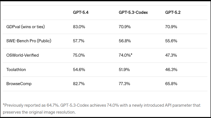This screenshot has height=118, width=211.
Task: Select the GDPval (wins or ties) row label
Action: click(25, 27)
